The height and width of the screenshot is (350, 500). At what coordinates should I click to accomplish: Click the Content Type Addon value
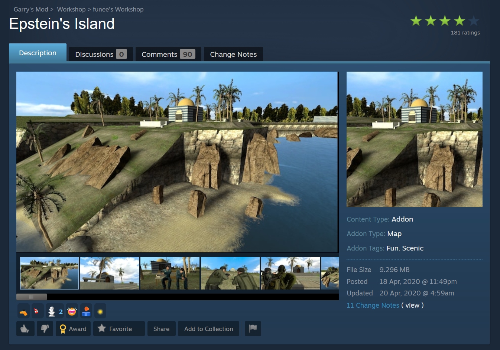(x=402, y=219)
